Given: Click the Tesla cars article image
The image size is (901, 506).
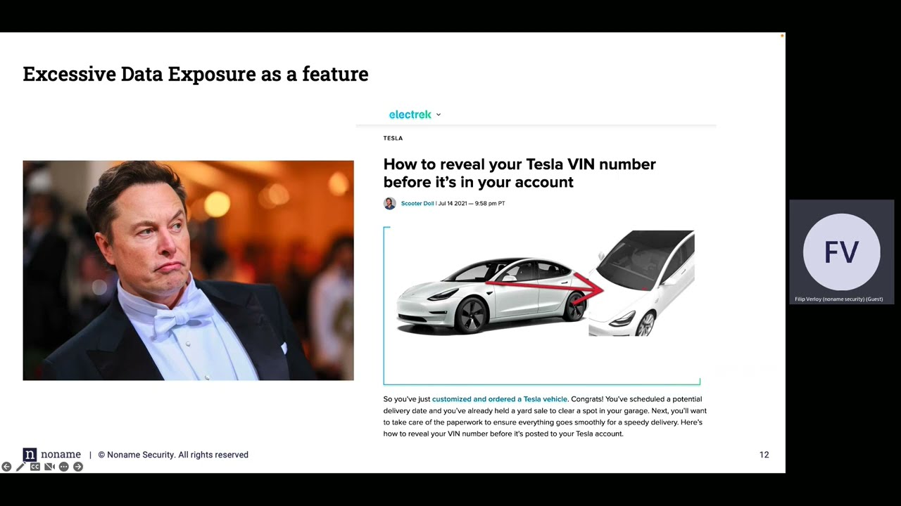Looking at the screenshot, I should pyautogui.click(x=542, y=306).
